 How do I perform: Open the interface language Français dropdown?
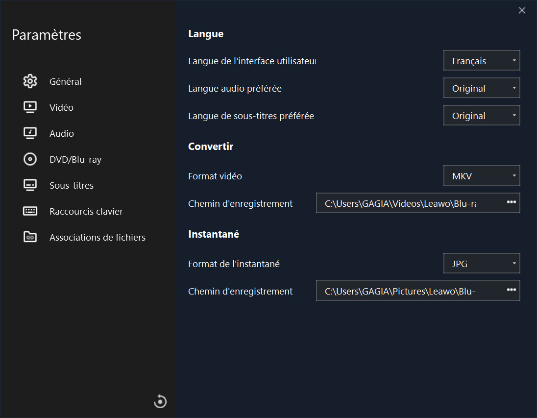tap(481, 61)
